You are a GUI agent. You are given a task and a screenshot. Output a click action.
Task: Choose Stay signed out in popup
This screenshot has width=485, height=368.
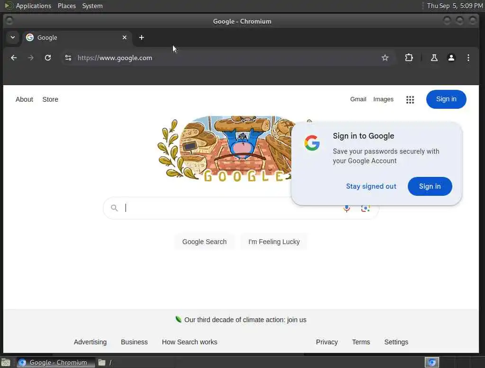pyautogui.click(x=371, y=186)
